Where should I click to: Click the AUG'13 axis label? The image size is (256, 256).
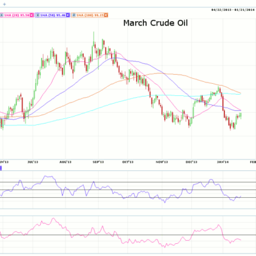point(65,162)
